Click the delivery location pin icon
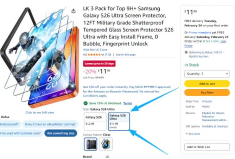This screenshot has width=235, height=159. [186, 52]
